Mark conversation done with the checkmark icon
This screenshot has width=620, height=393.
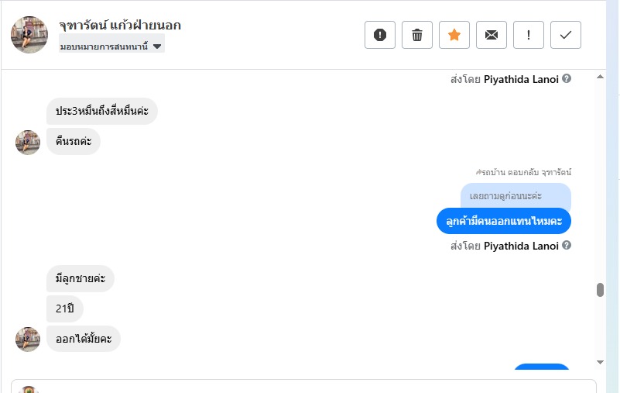566,35
